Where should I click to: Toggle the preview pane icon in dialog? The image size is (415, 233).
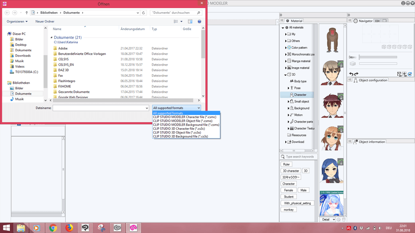[190, 21]
